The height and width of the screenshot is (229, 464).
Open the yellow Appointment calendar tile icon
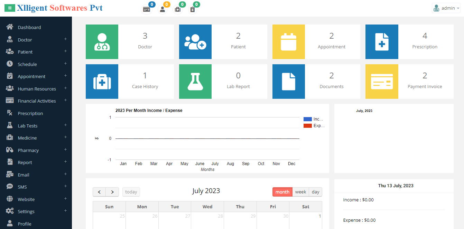[x=288, y=42]
